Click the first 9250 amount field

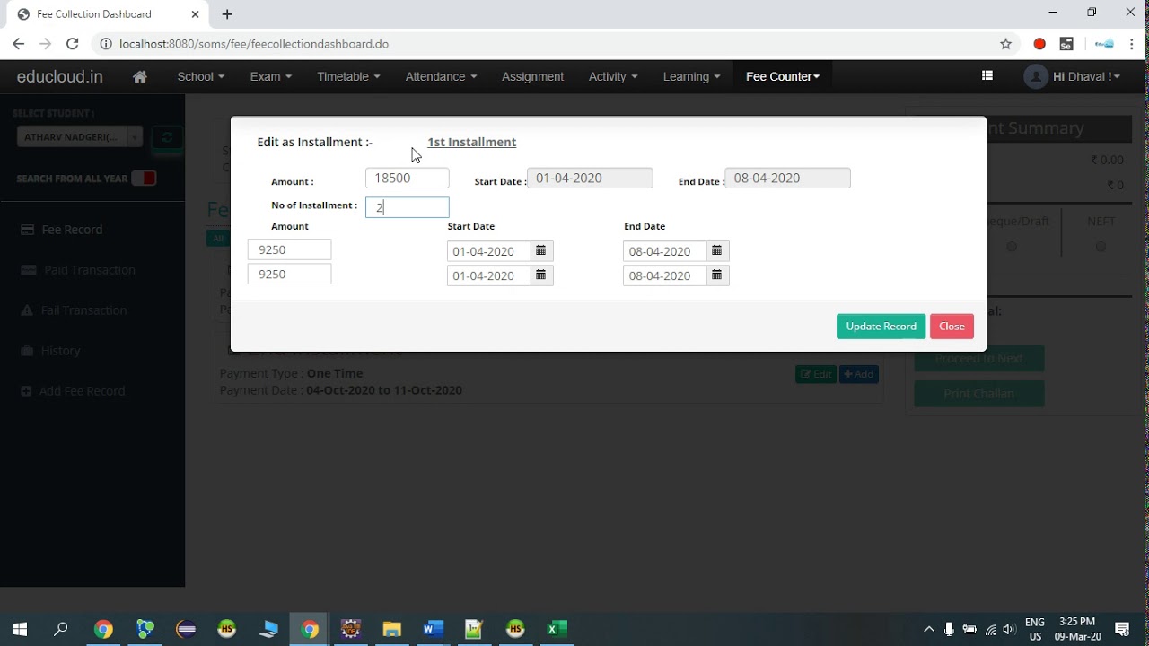tap(290, 249)
